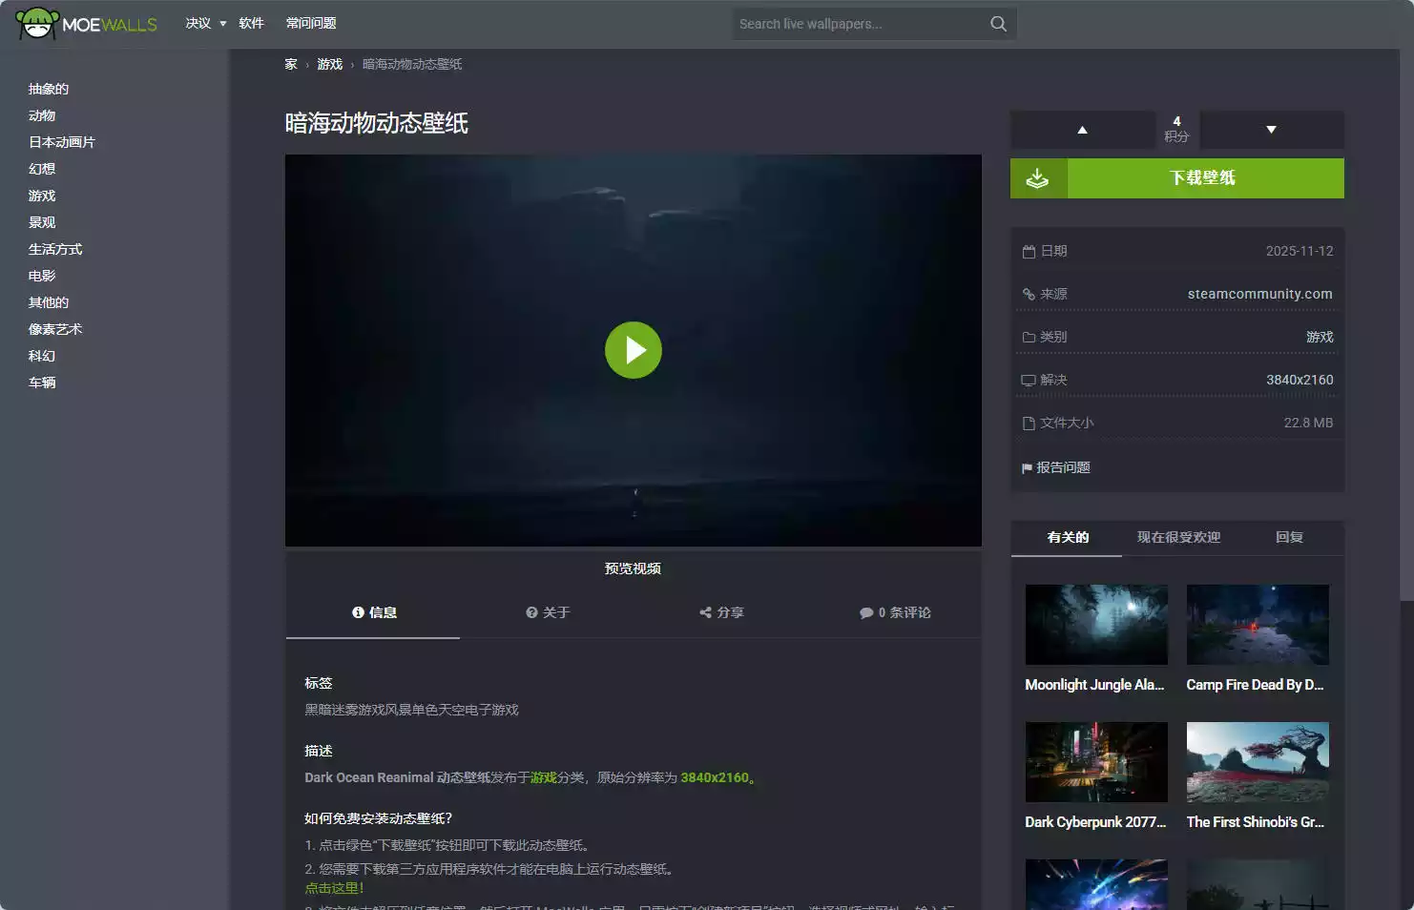The image size is (1414, 910).
Task: Click the 预览视频 caption
Action: coord(633,569)
